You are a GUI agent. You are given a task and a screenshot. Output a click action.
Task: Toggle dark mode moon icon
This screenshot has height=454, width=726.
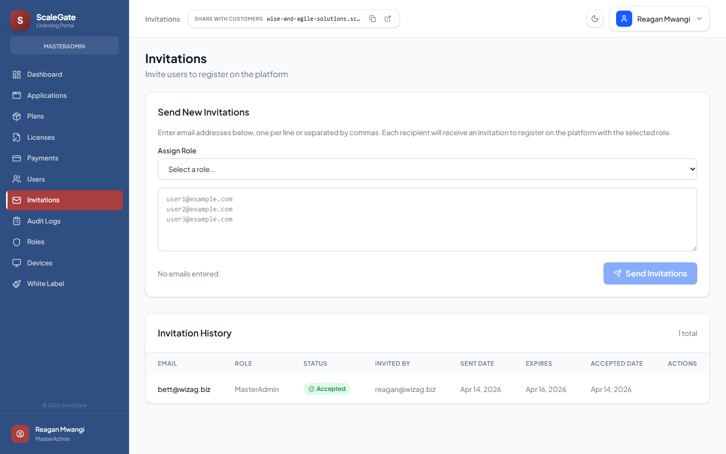(x=595, y=19)
